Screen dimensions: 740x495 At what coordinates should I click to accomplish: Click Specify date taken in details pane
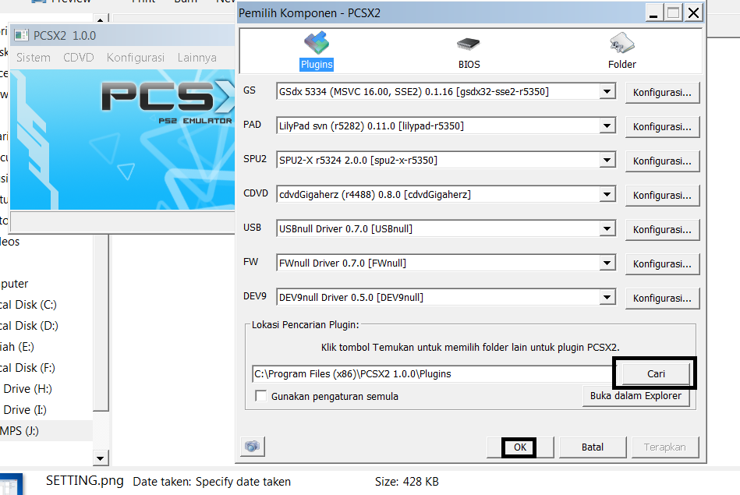coord(243,482)
